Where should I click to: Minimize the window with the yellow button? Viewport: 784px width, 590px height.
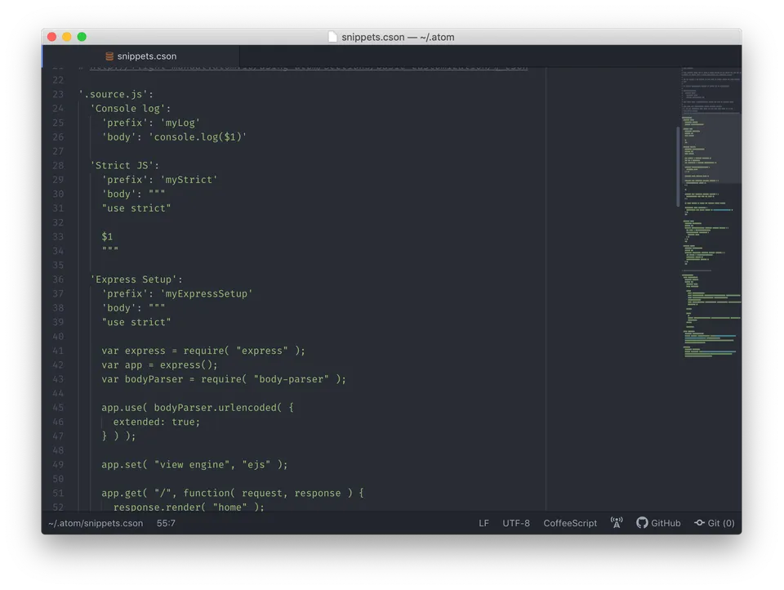(x=67, y=37)
